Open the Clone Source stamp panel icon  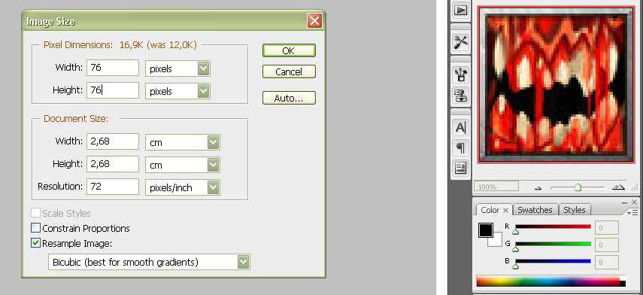coord(461,96)
